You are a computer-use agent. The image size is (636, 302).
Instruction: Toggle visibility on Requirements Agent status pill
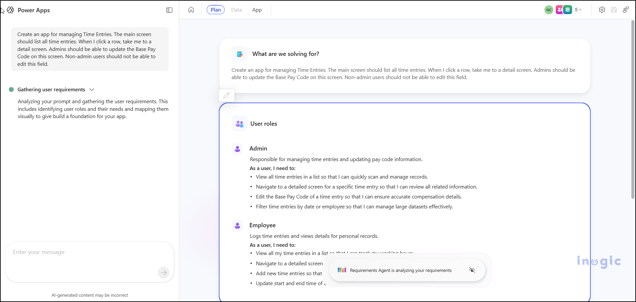click(472, 270)
